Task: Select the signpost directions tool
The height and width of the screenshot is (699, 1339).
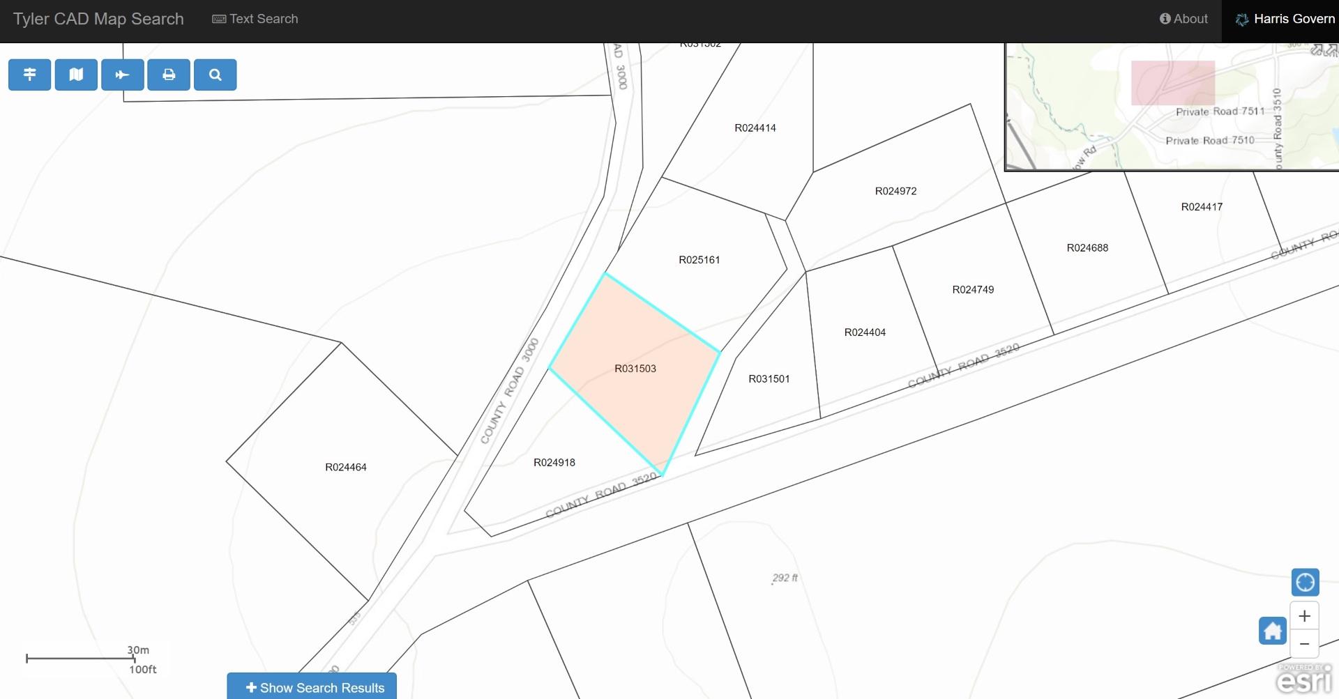Action: (x=29, y=75)
